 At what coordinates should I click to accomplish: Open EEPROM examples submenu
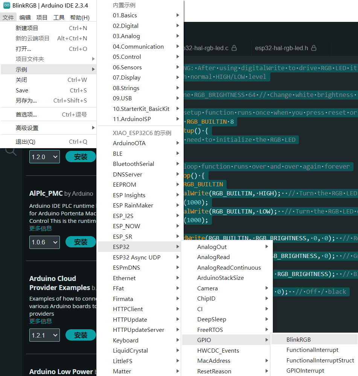click(140, 185)
